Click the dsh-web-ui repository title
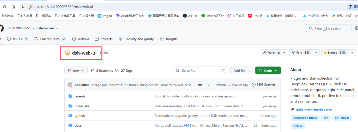Viewport: 358px width, 132px height. pos(84,53)
